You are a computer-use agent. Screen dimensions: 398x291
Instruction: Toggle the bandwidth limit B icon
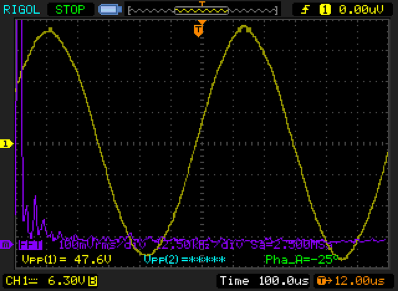[x=93, y=281]
